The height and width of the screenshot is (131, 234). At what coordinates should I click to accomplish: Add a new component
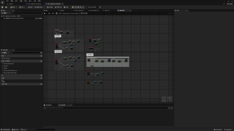(x=4, y=13)
